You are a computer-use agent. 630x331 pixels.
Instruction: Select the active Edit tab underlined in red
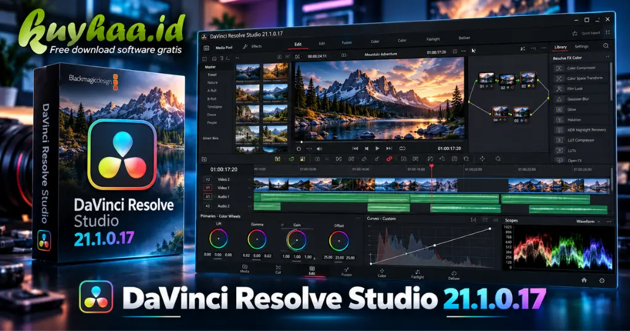click(298, 44)
